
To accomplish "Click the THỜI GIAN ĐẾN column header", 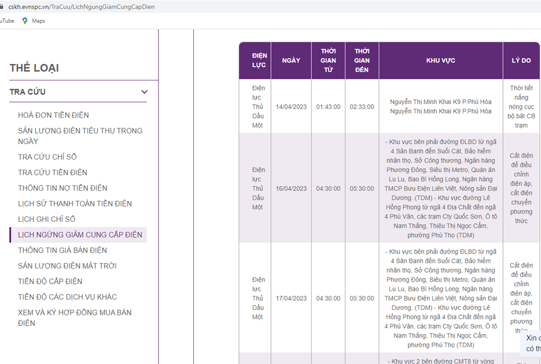I will tap(362, 60).
